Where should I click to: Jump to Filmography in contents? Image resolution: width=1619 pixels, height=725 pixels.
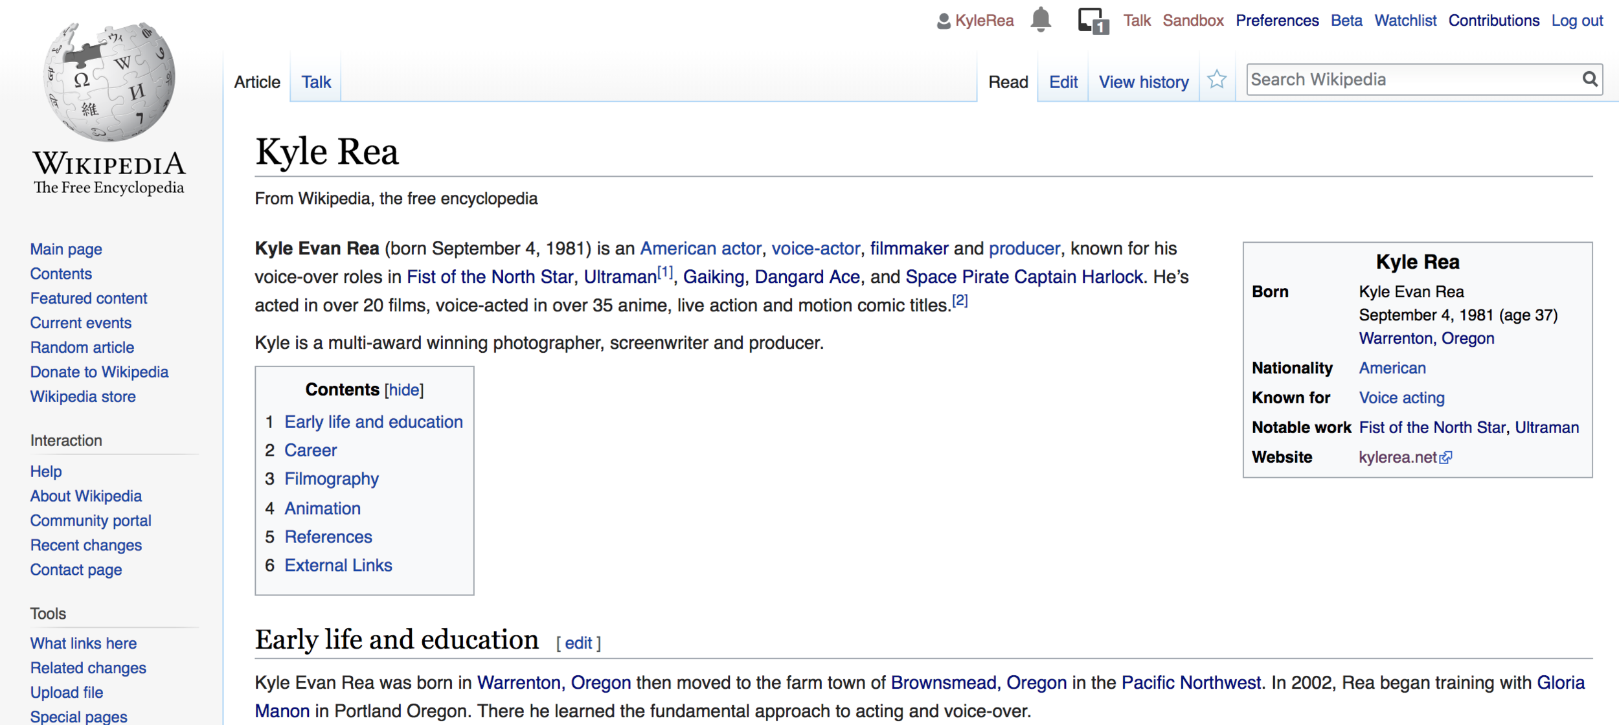point(331,479)
